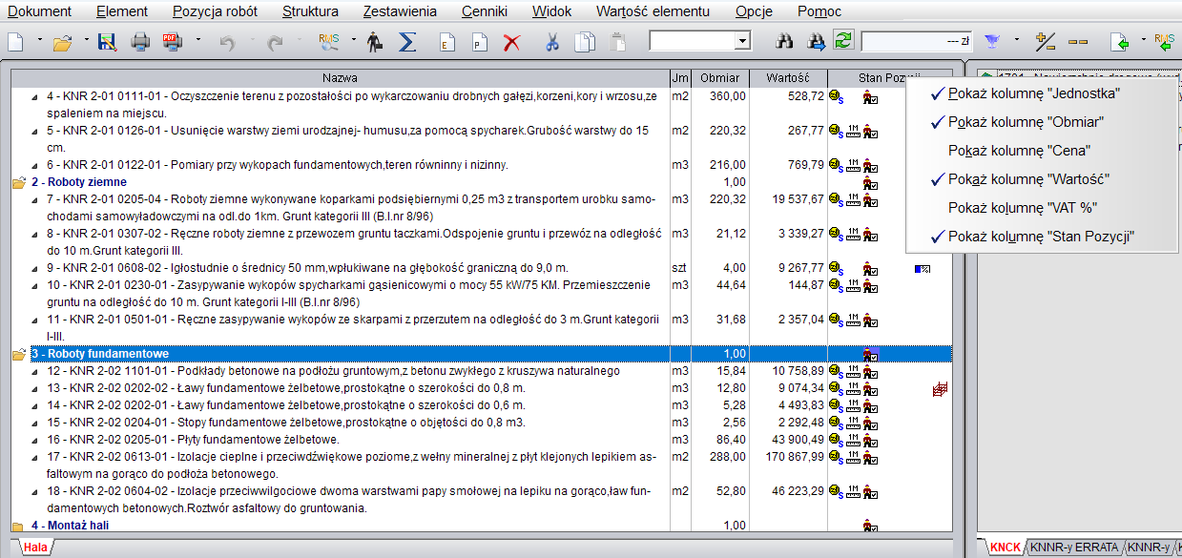
Task: Click the Wartość column header
Action: tap(788, 77)
